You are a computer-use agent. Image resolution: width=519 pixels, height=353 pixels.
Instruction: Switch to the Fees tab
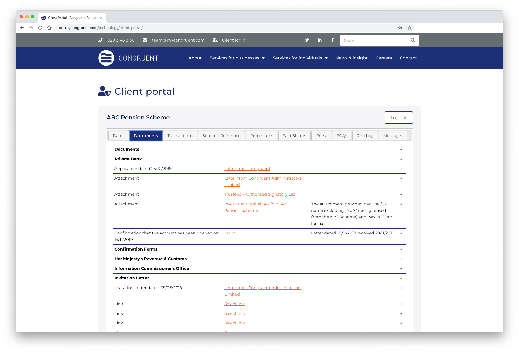click(321, 136)
